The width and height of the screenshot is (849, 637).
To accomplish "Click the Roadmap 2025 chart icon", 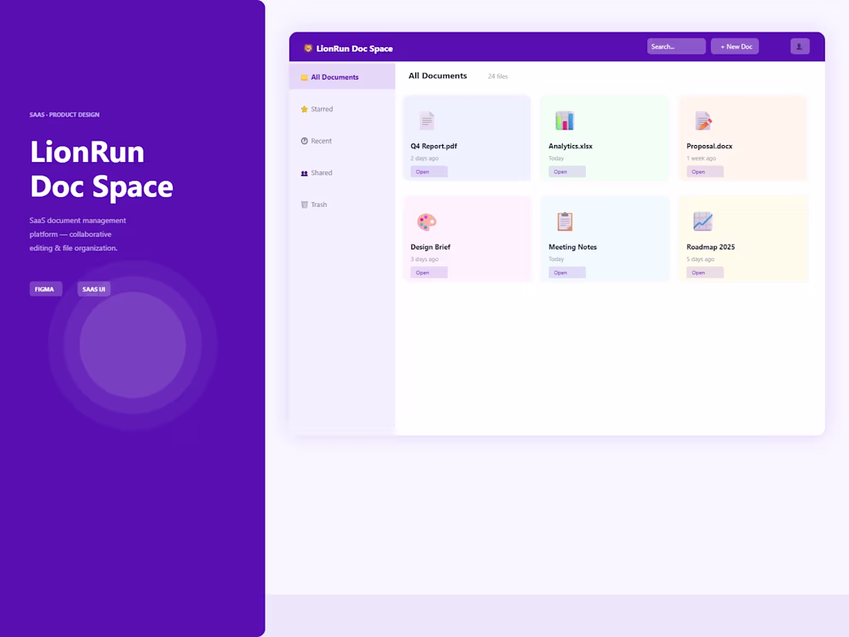I will pyautogui.click(x=702, y=222).
